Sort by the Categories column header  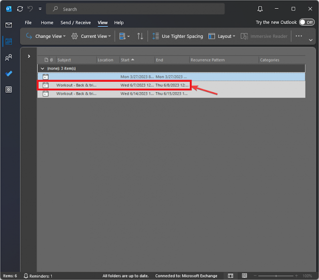[x=282, y=60]
